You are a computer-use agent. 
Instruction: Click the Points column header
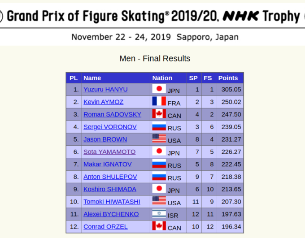pyautogui.click(x=228, y=78)
